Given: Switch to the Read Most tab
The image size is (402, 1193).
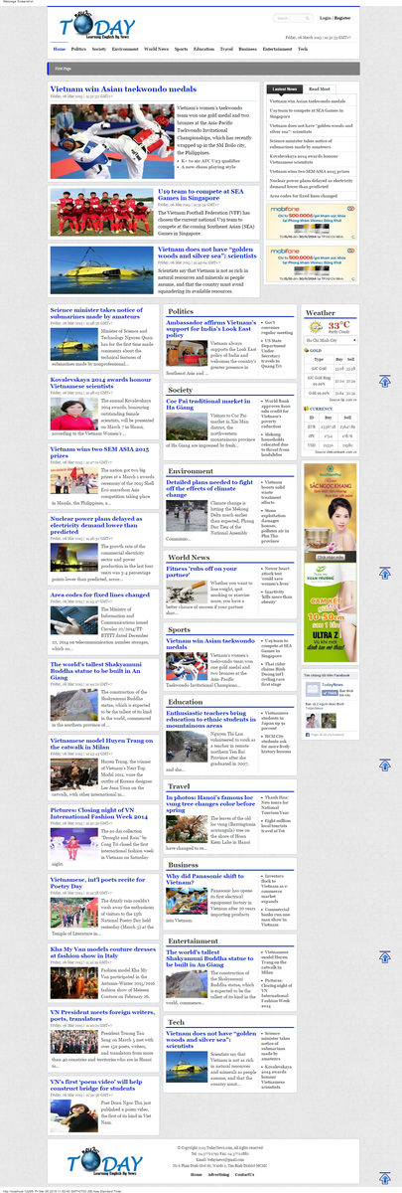Looking at the screenshot, I should 320,88.
